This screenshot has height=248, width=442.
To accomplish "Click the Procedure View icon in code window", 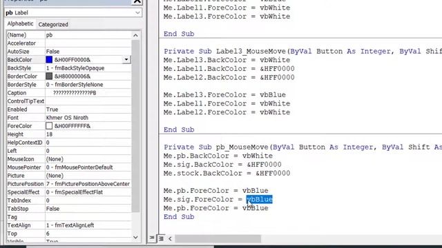I will 152,238.
